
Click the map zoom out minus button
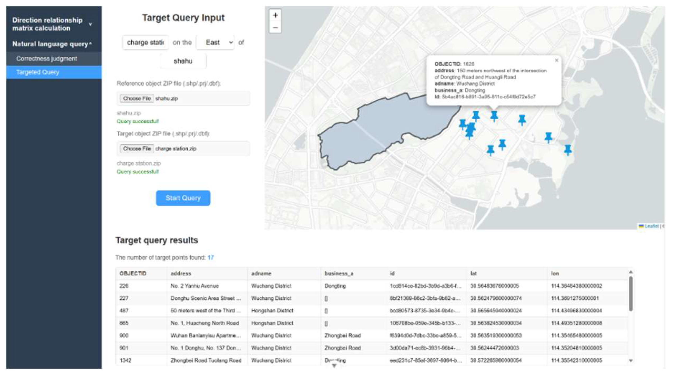(x=275, y=28)
